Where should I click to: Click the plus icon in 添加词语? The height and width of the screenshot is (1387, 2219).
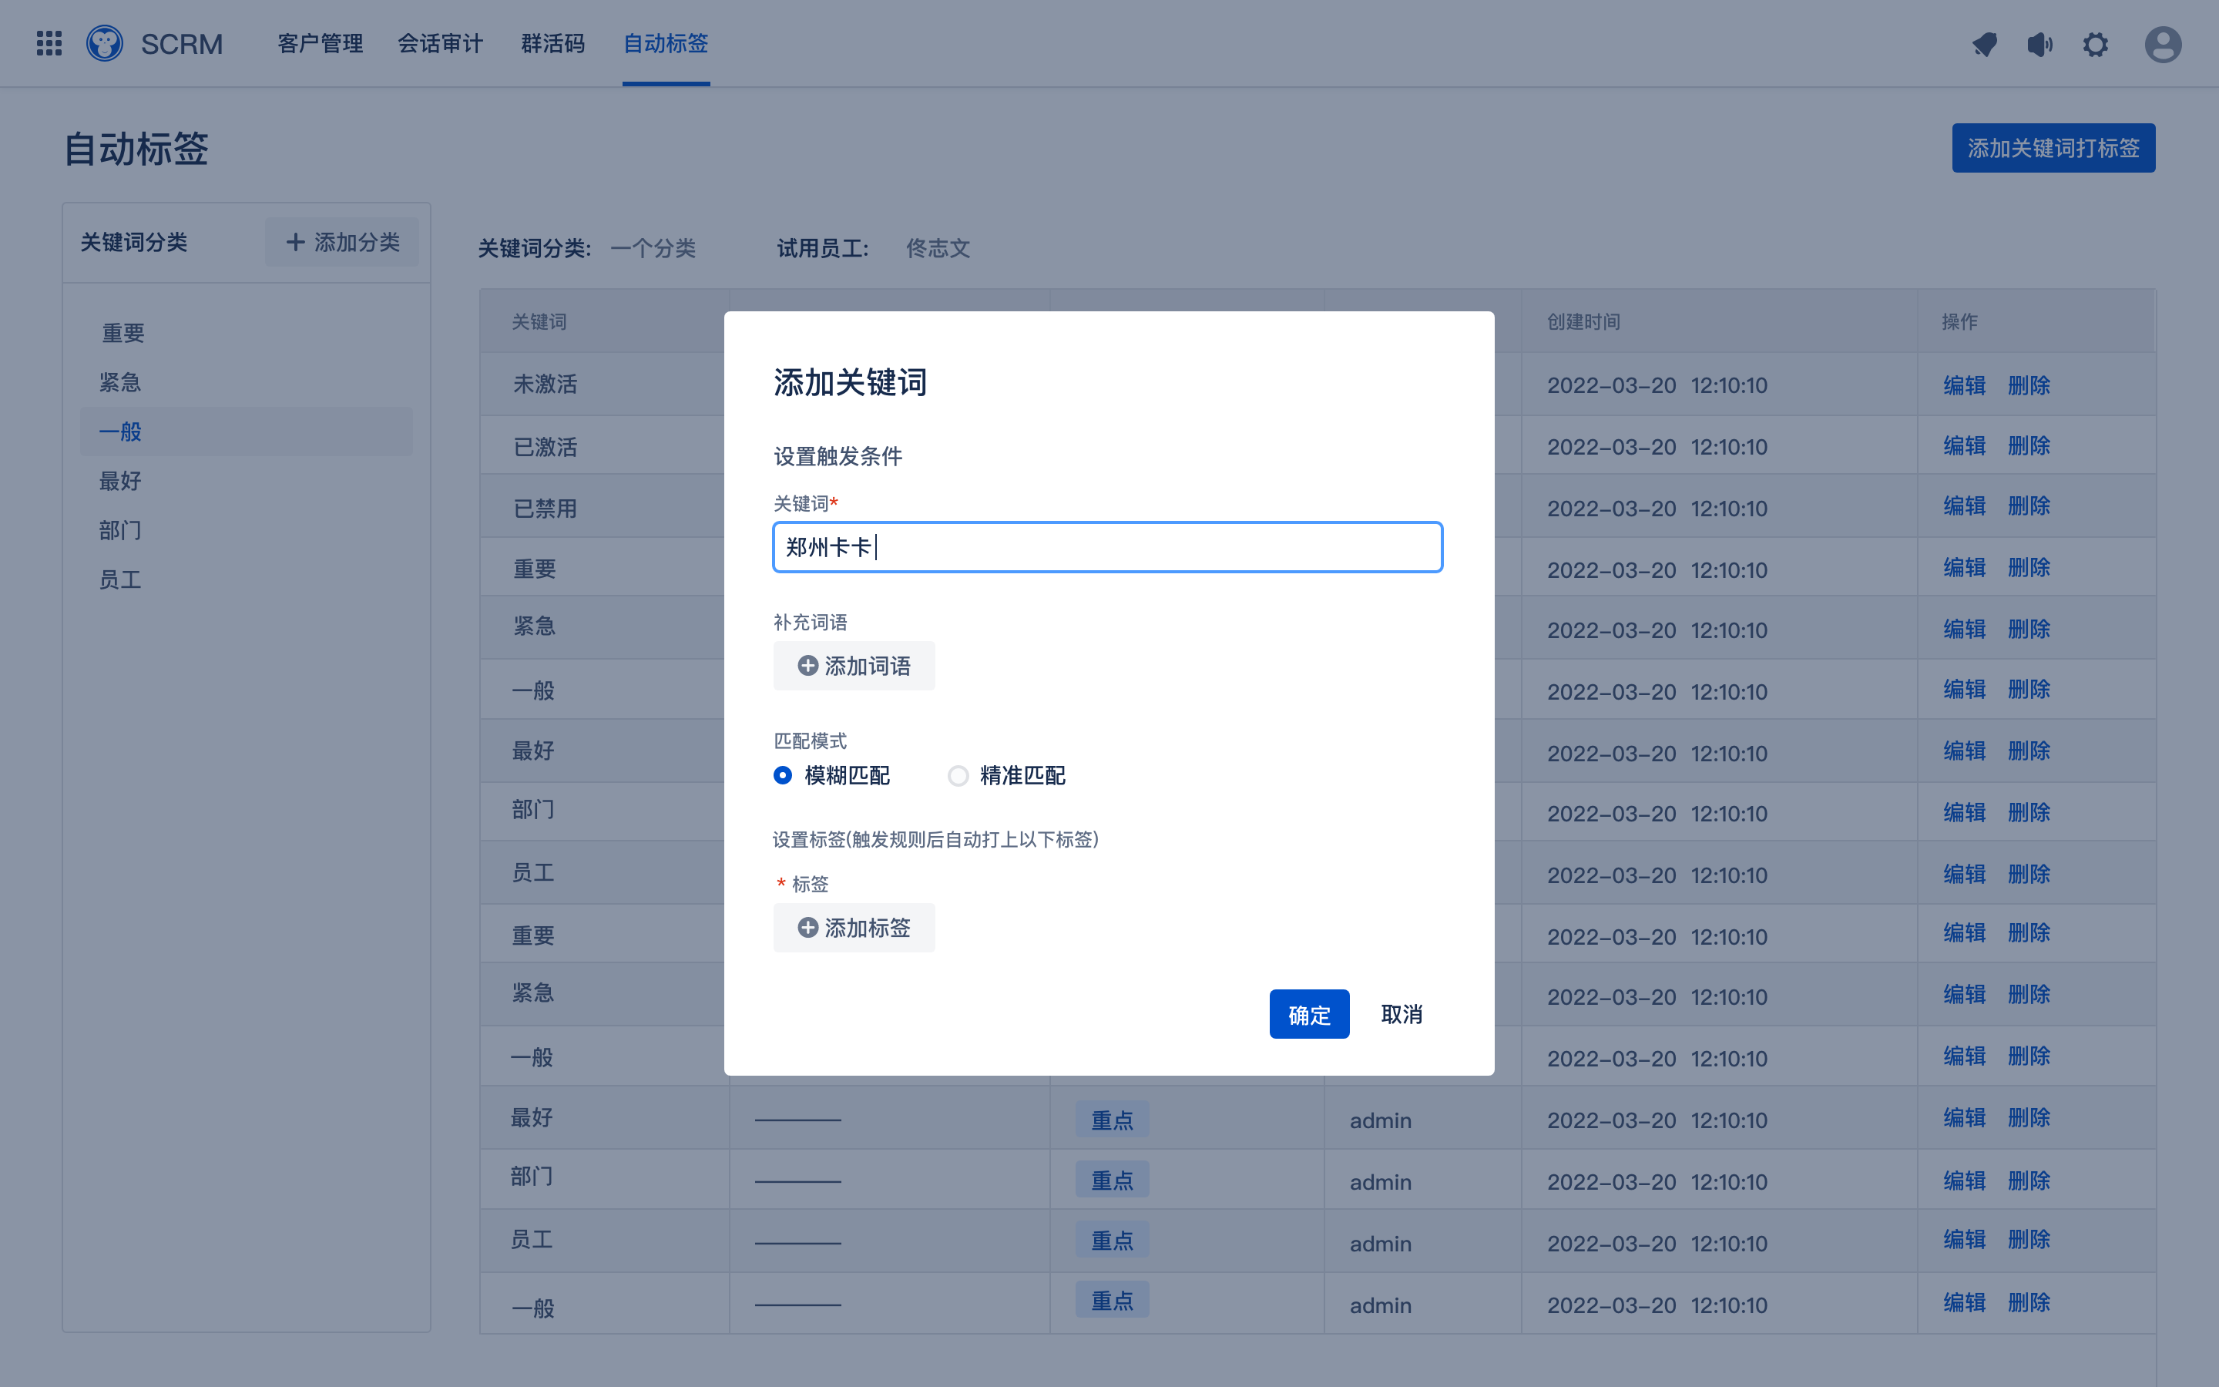pyautogui.click(x=807, y=666)
